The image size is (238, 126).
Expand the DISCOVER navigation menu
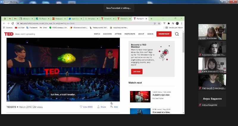pyautogui.click(x=107, y=34)
